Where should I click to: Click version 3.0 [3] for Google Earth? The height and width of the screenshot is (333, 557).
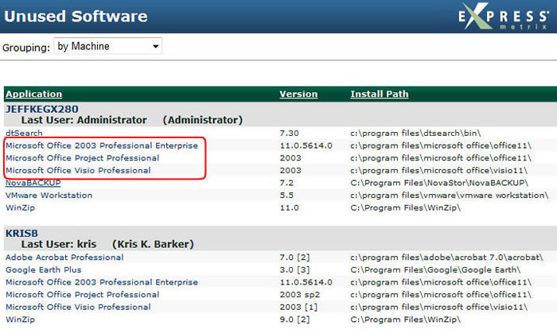tap(294, 270)
